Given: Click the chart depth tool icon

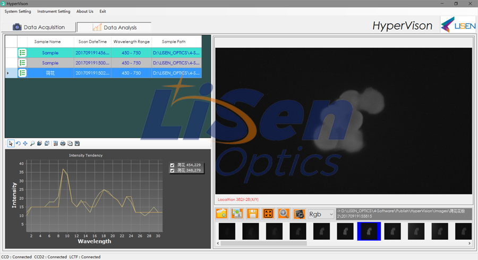Looking at the screenshot, I should click(x=39, y=144).
